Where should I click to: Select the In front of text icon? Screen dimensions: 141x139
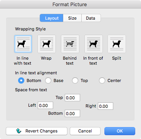click(x=94, y=44)
